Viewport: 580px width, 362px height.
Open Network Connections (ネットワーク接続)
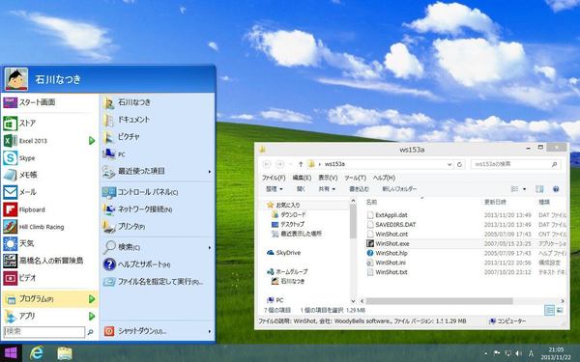pos(158,209)
